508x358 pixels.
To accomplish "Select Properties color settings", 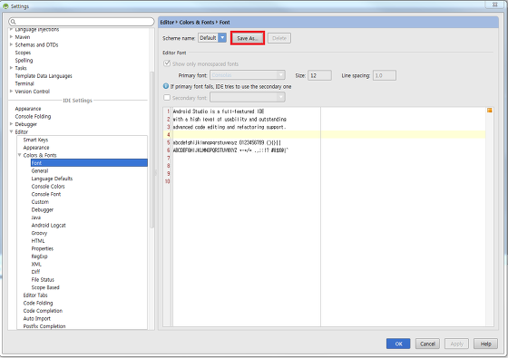I will click(x=42, y=248).
